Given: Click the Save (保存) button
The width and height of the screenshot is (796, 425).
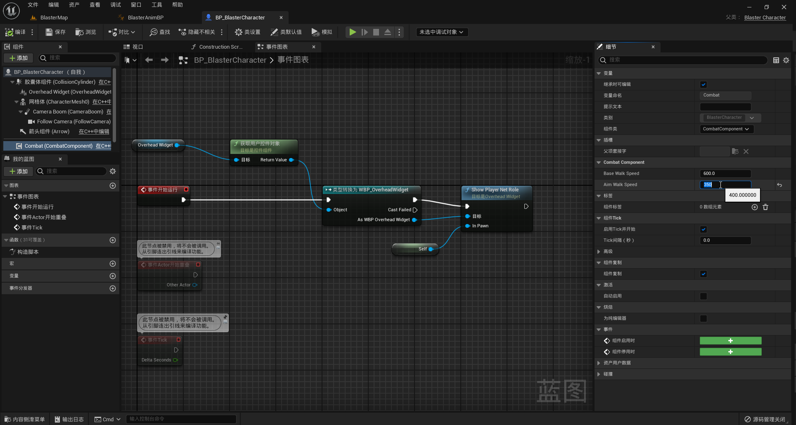Looking at the screenshot, I should tap(55, 32).
